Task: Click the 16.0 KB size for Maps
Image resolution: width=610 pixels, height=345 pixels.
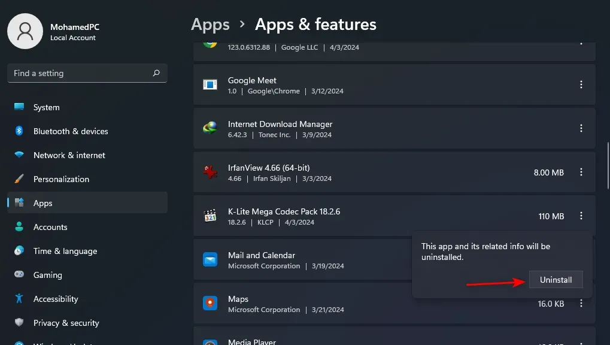Action: tap(551, 304)
